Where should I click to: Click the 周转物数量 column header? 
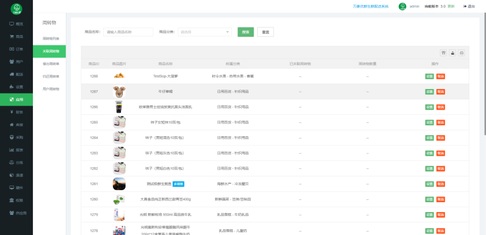click(x=367, y=64)
